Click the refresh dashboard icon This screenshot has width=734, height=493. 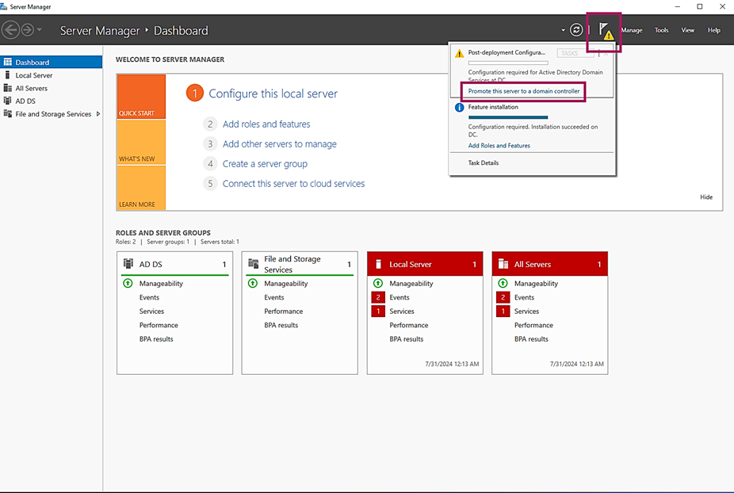click(576, 30)
